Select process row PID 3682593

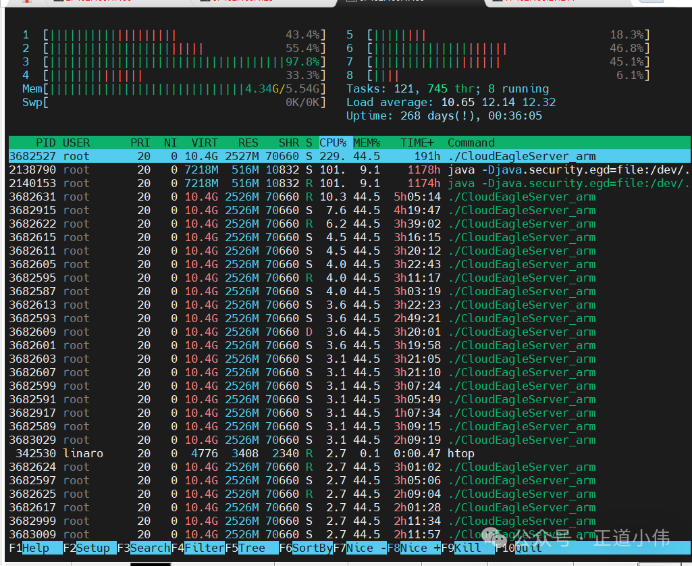[350, 318]
